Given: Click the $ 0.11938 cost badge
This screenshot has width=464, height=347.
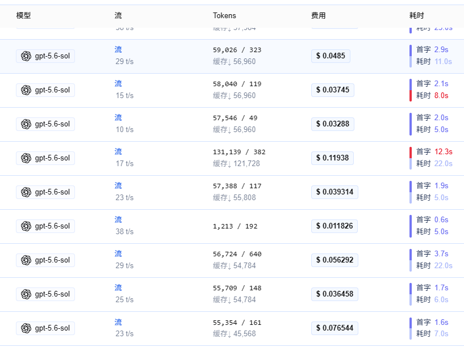Looking at the screenshot, I should pos(332,158).
